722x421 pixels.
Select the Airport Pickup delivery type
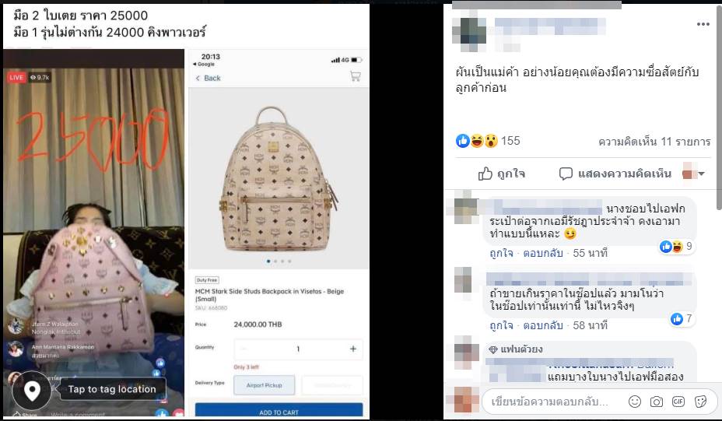point(265,385)
